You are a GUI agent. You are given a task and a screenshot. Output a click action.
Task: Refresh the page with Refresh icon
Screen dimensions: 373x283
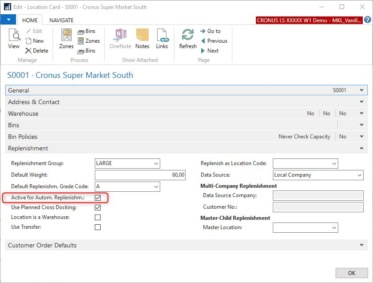(188, 39)
